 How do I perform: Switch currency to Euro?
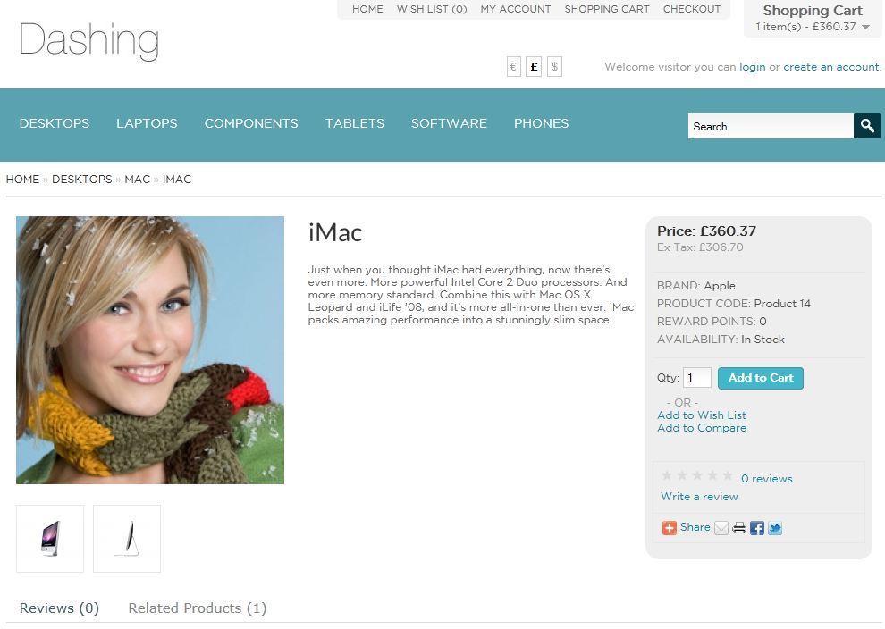click(514, 67)
